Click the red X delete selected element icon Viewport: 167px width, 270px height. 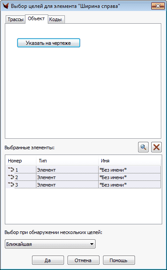(156, 147)
